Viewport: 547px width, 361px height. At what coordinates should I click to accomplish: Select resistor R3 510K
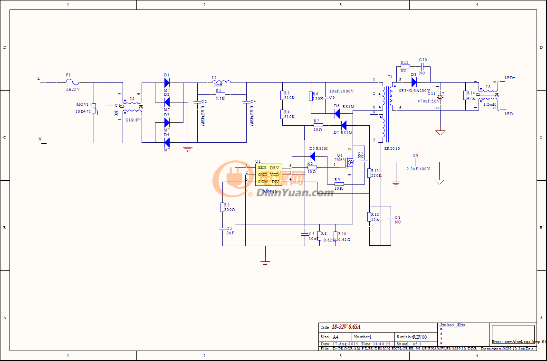tap(282, 95)
